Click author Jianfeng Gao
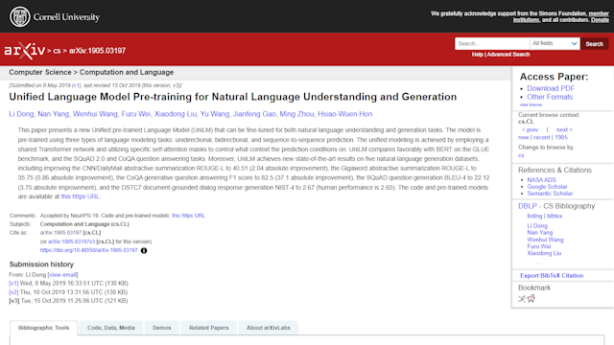 point(254,114)
